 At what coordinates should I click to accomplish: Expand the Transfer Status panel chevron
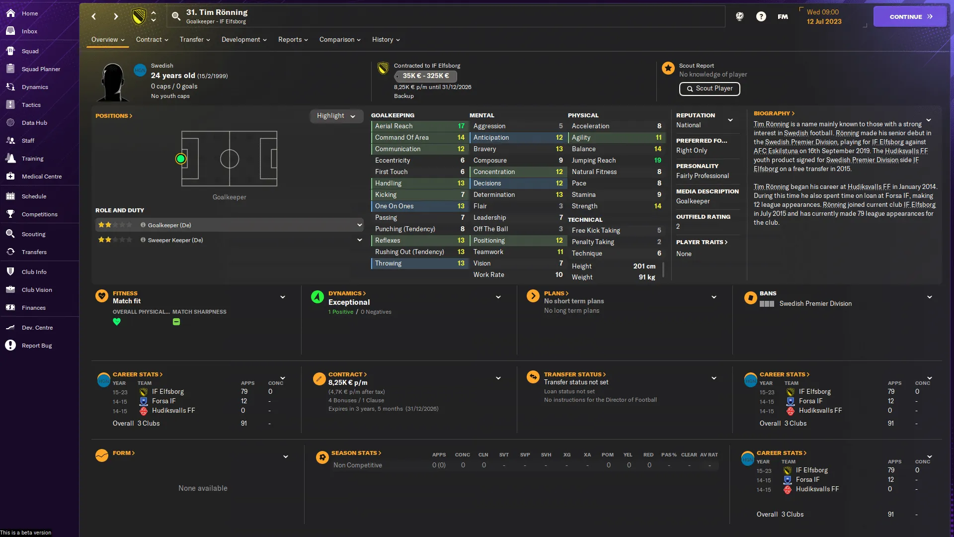click(714, 378)
